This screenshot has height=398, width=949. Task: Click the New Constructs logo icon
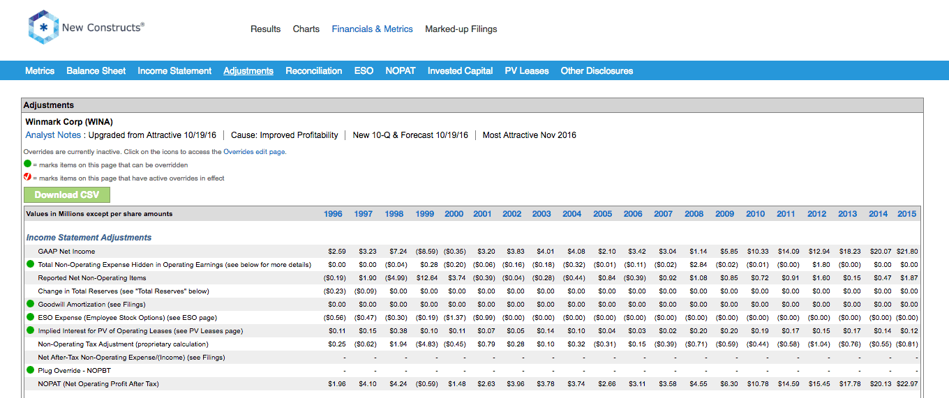(43, 28)
